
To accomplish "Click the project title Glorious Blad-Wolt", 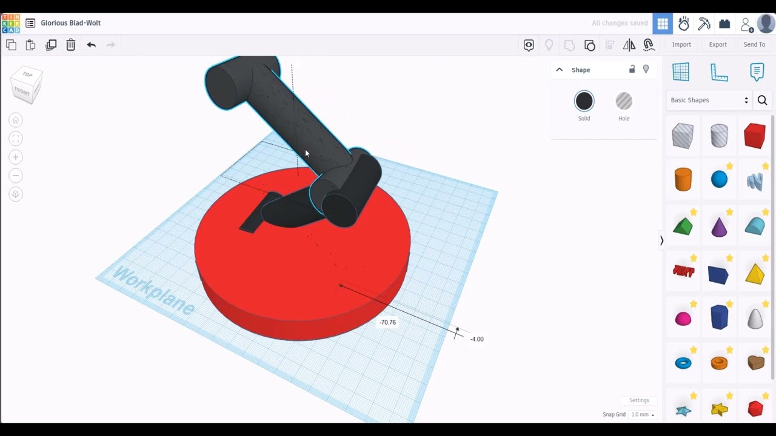I will (71, 23).
